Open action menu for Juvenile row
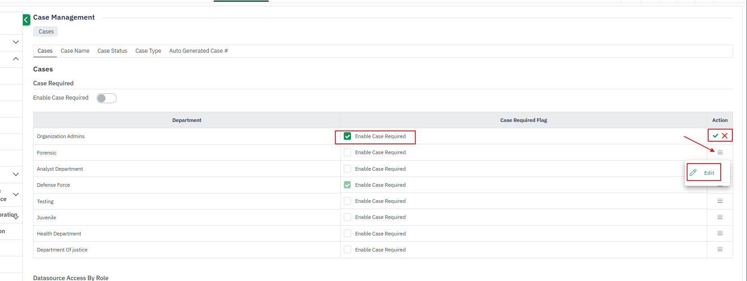This screenshot has width=747, height=281. (720, 217)
